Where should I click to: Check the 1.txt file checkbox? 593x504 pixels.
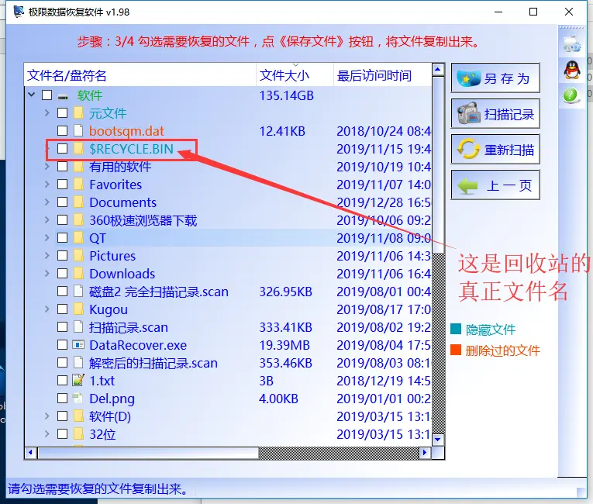coord(63,380)
